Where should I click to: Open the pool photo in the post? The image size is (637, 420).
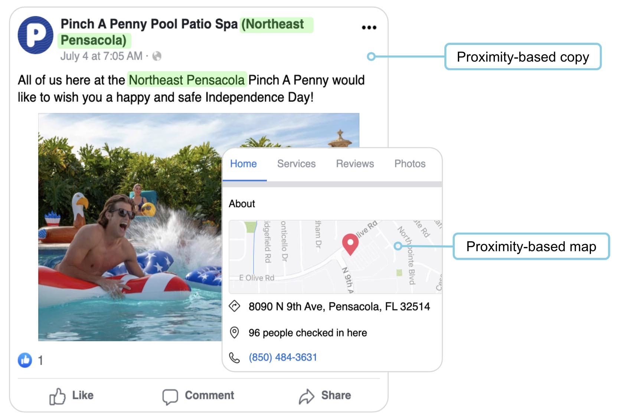tap(130, 227)
